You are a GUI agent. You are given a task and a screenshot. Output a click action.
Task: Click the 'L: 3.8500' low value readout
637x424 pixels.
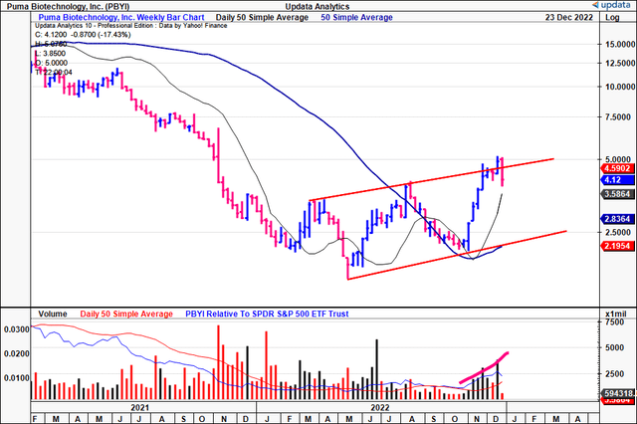50,54
